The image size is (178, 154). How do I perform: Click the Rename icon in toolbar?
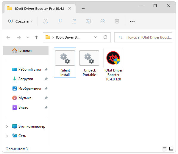[x=88, y=21]
